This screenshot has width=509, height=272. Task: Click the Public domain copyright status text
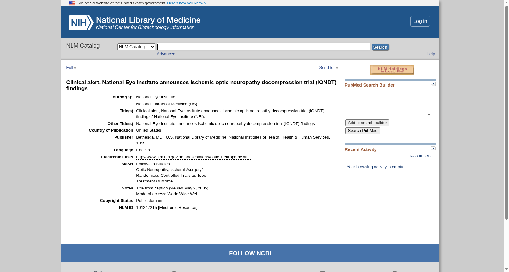click(x=150, y=201)
